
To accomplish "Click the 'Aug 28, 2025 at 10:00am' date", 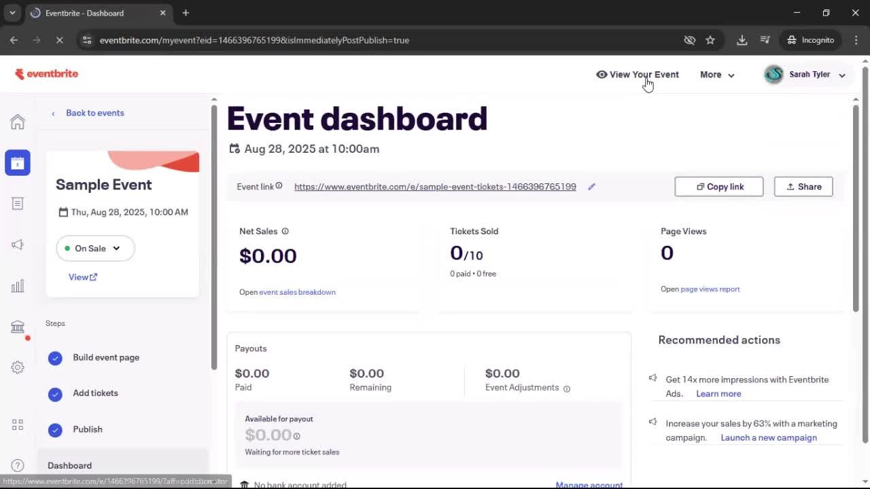I will pos(312,149).
